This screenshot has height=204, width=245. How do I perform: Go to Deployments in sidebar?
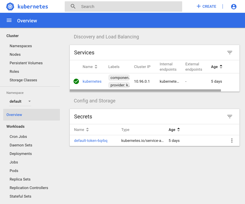point(21,154)
